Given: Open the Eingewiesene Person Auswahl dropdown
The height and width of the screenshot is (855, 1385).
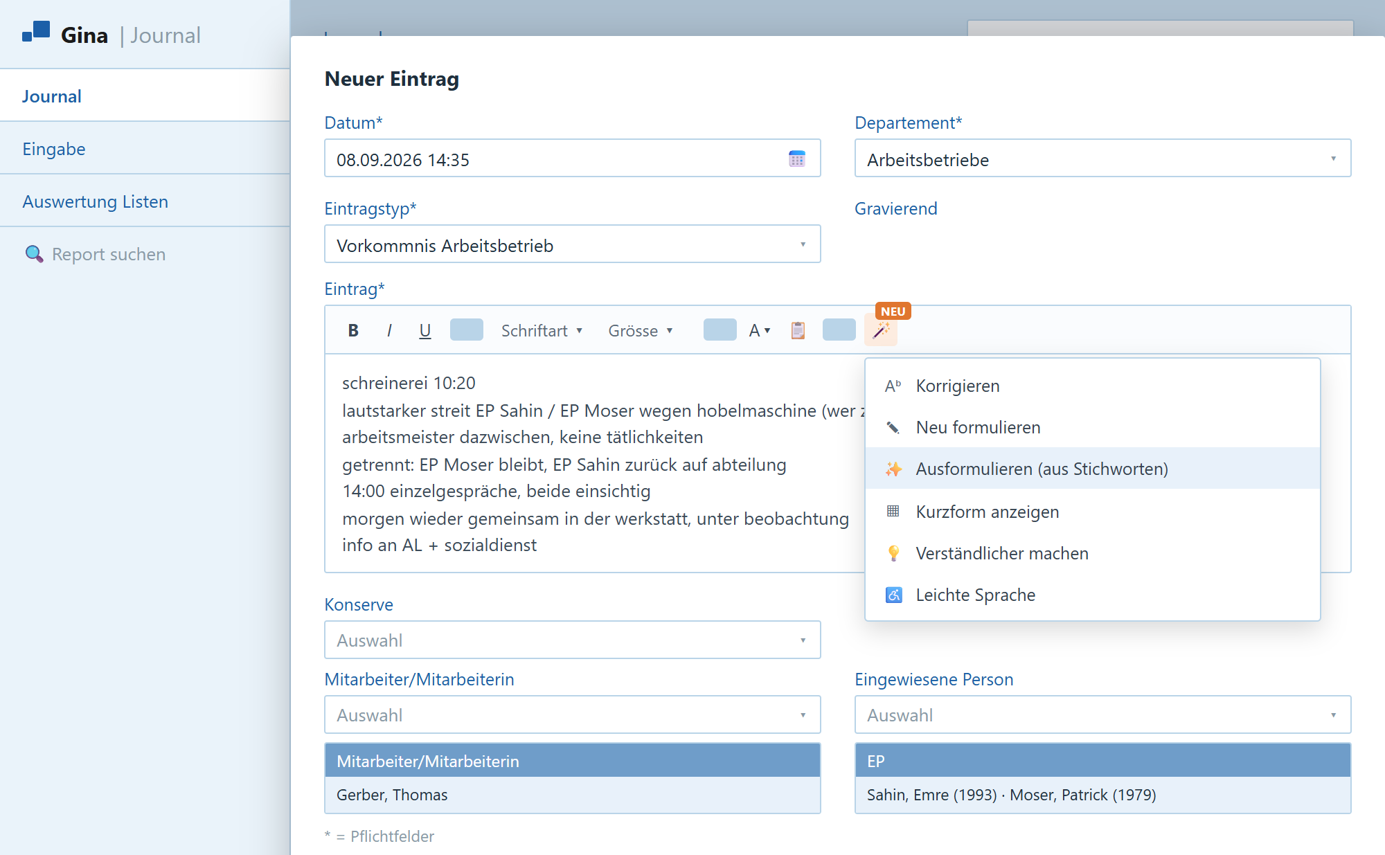Looking at the screenshot, I should 1102,715.
